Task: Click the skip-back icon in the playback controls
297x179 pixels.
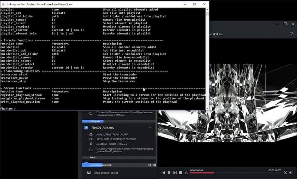Action: tap(163, 173)
